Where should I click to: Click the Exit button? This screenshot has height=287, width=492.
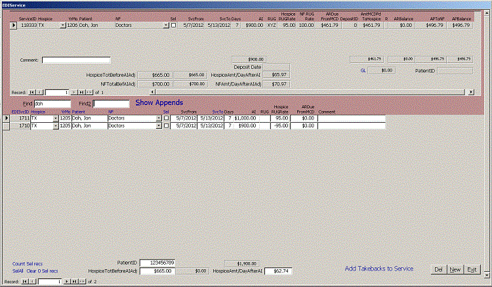point(472,269)
